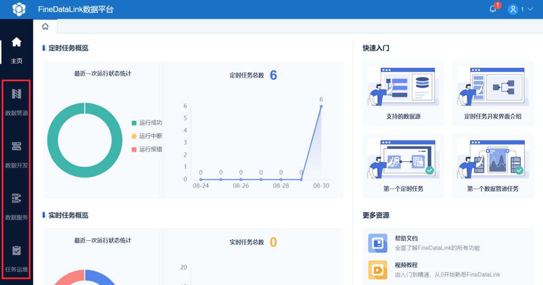Open the 帮助文档 link
Viewport: 543px width, 285px height.
point(406,238)
